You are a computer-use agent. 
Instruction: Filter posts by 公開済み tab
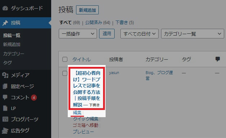click(x=93, y=23)
